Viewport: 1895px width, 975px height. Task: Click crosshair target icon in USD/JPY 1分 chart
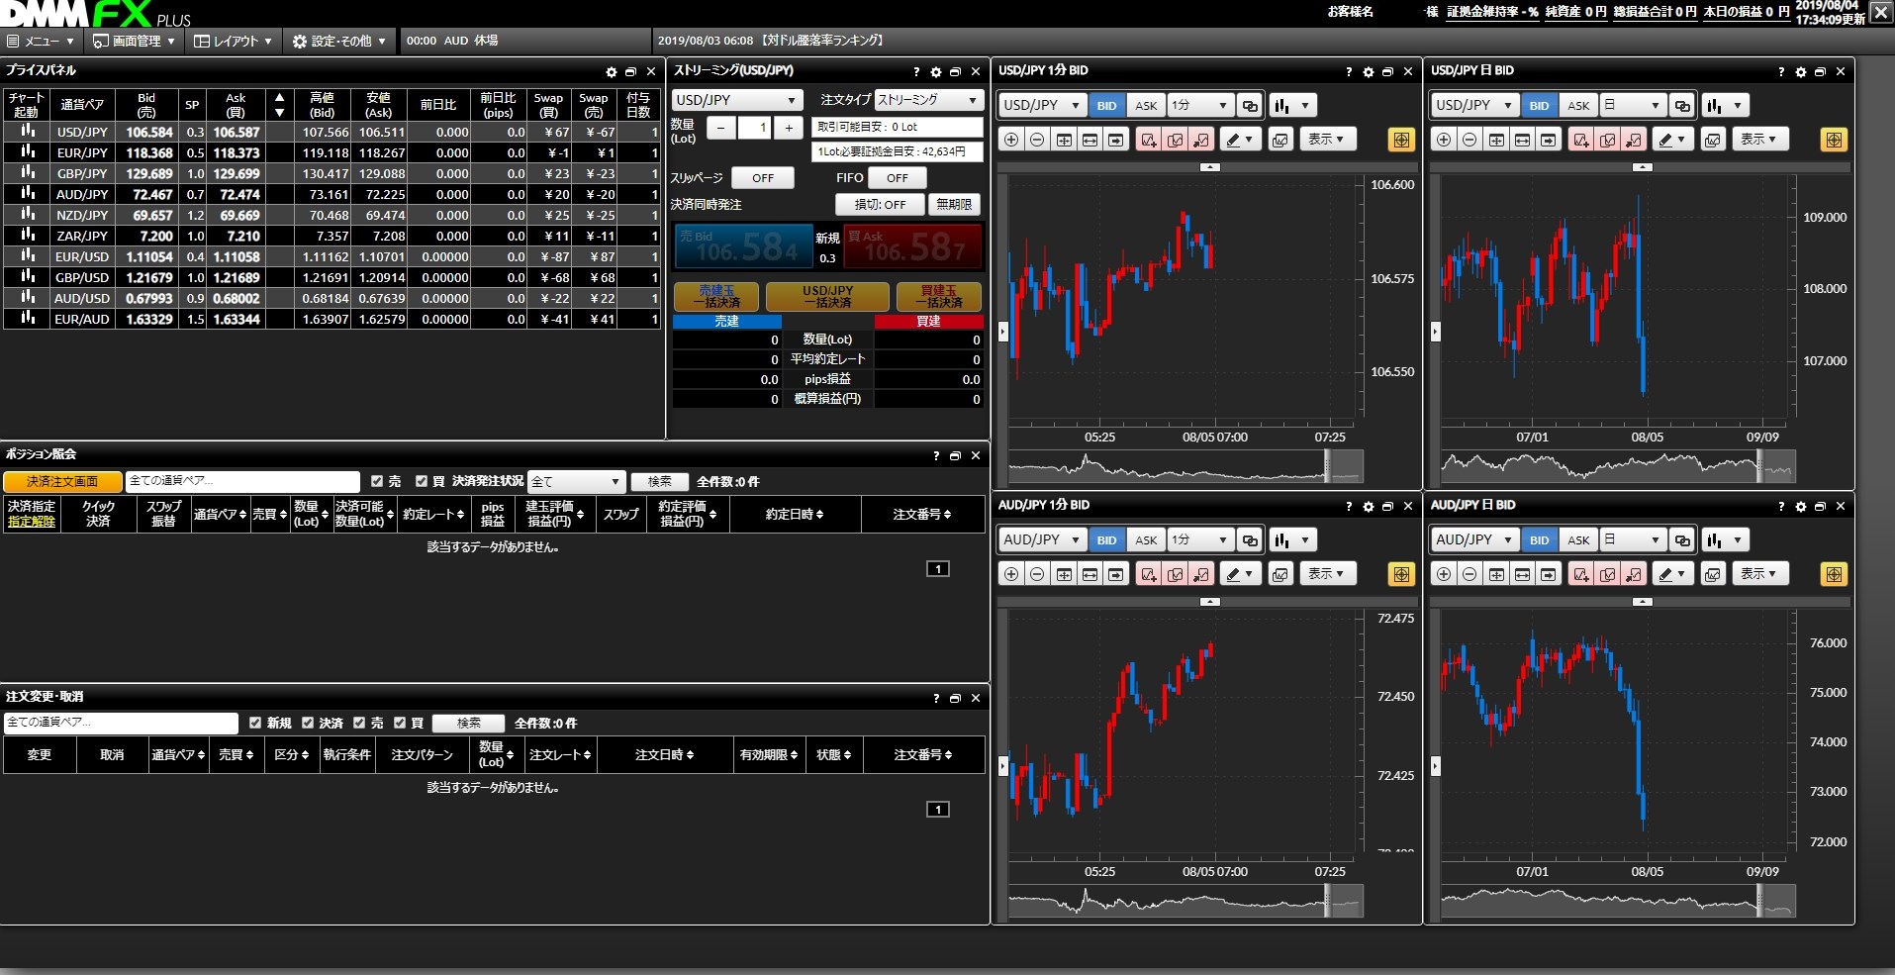point(1401,140)
